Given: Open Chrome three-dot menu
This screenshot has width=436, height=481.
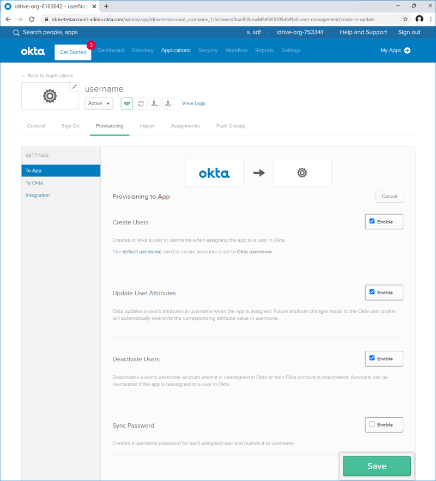Looking at the screenshot, I should pos(431,19).
